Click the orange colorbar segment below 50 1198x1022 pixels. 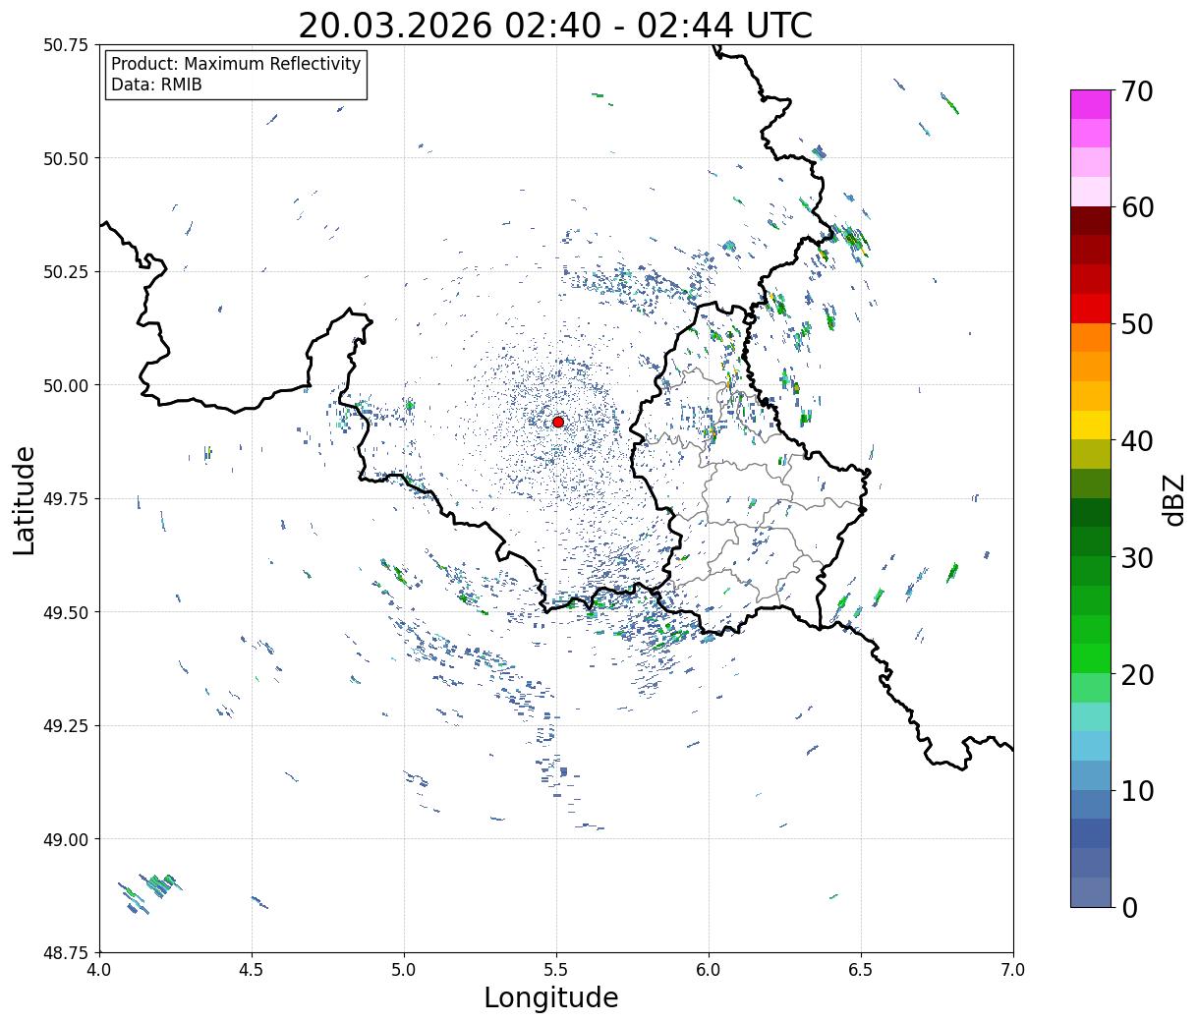1091,338
